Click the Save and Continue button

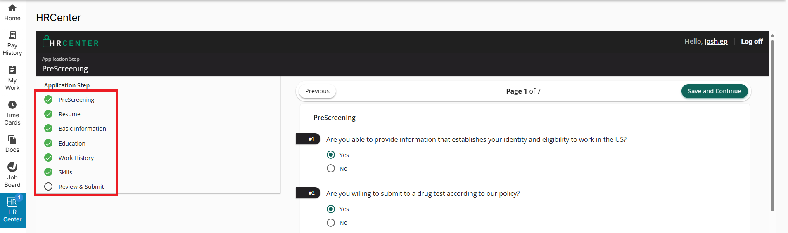pyautogui.click(x=714, y=91)
